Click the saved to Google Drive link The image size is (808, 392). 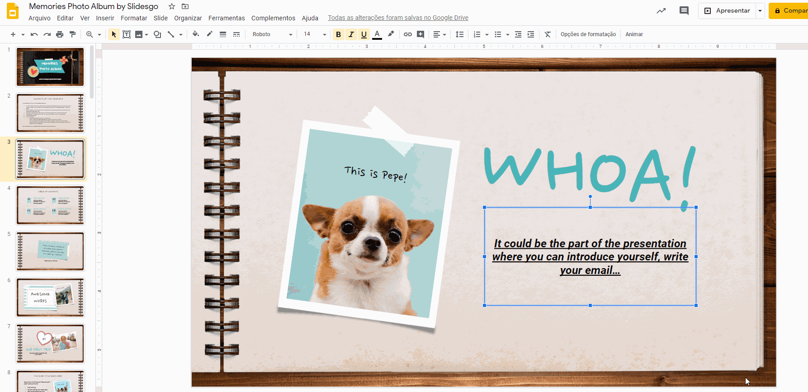(398, 18)
